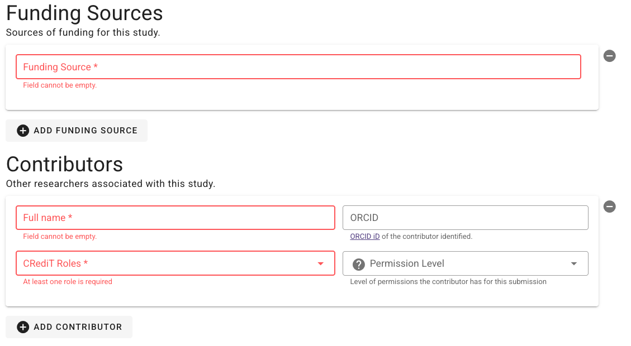This screenshot has width=631, height=346.
Task: Focus the Full name text field
Action: 175,218
